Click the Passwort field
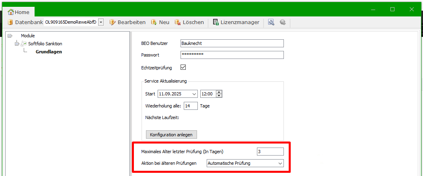The width and height of the screenshot is (423, 176). point(232,55)
